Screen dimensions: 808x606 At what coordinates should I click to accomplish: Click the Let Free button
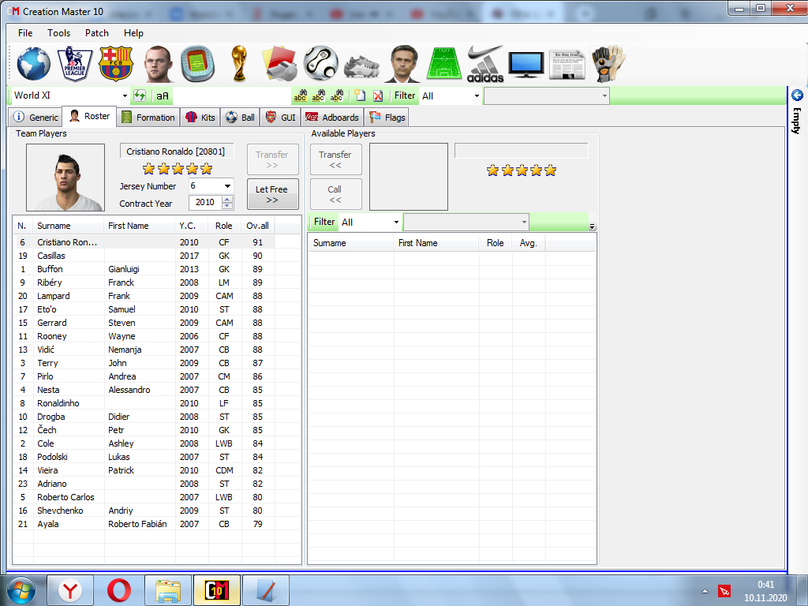point(272,194)
